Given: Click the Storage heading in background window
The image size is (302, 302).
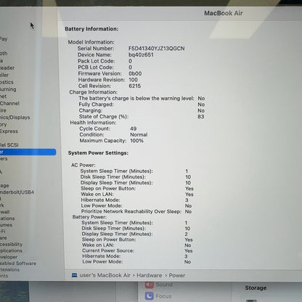Looking at the screenshot, I should (x=256, y=288).
